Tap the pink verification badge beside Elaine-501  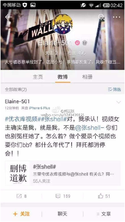click(x=77, y=43)
